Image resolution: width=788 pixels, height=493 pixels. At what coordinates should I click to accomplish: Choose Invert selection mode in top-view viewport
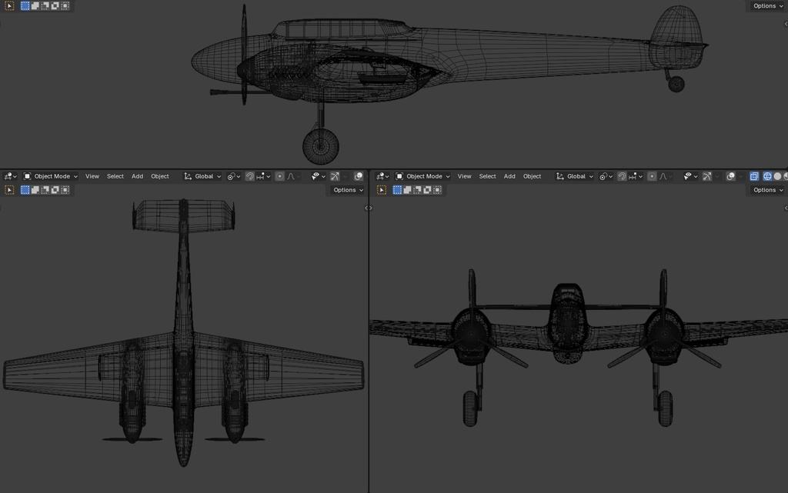(x=55, y=190)
